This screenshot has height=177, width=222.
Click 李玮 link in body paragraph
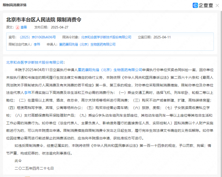pos(28,93)
